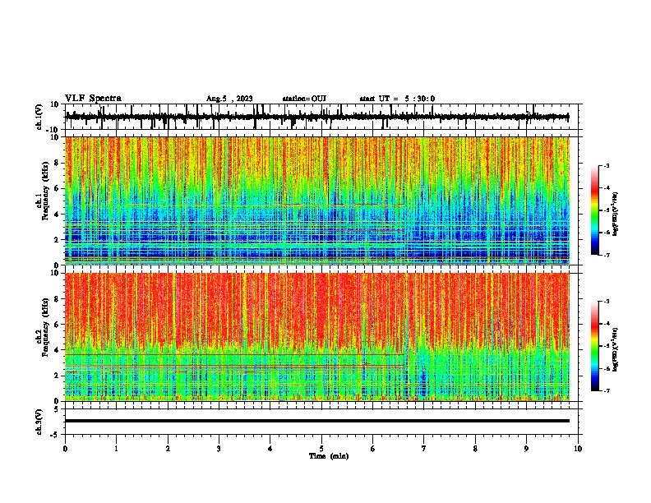Click time axis tick label '8'
651x503 pixels.
pos(475,448)
